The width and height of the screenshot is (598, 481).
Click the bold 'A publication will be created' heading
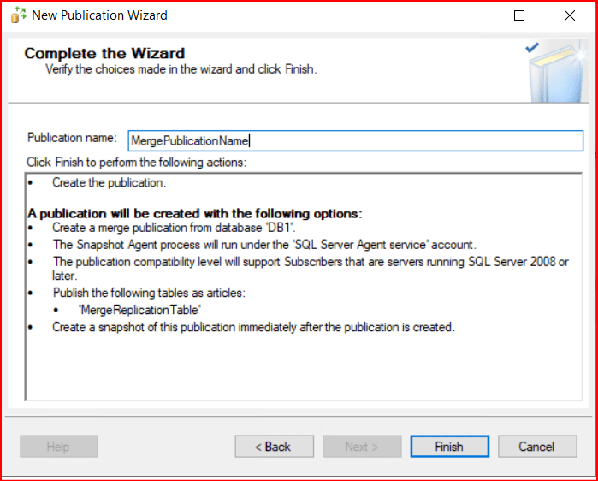click(195, 213)
